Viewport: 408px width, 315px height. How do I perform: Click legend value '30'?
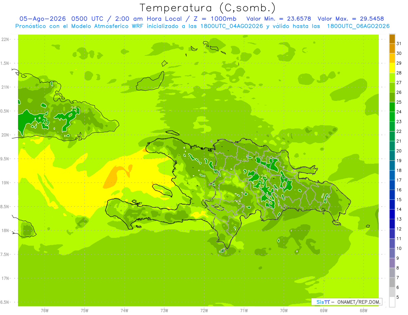tap(399, 53)
